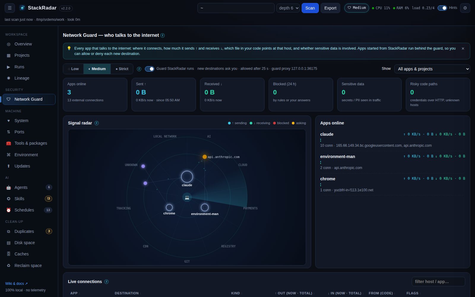Click the Scan button
This screenshot has height=297, width=475.
(x=310, y=8)
